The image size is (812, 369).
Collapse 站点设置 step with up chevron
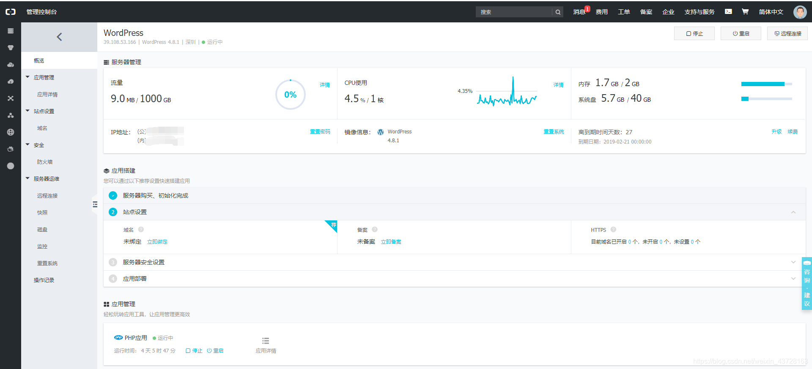click(793, 212)
